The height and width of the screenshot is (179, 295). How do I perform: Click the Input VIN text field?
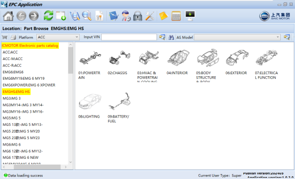[x=129, y=37]
